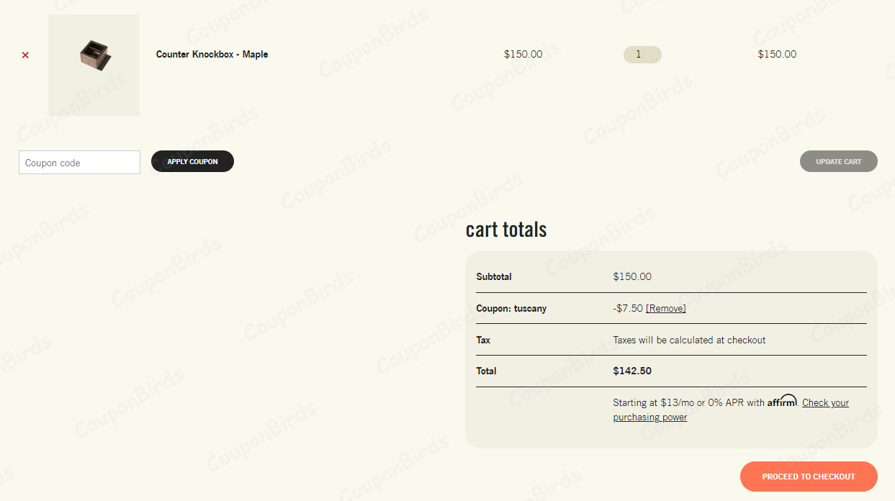895x501 pixels.
Task: Click the cart totals heading
Action: pyautogui.click(x=506, y=229)
